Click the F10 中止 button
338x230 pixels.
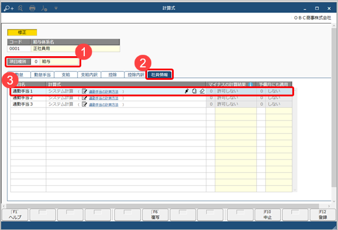click(x=267, y=215)
